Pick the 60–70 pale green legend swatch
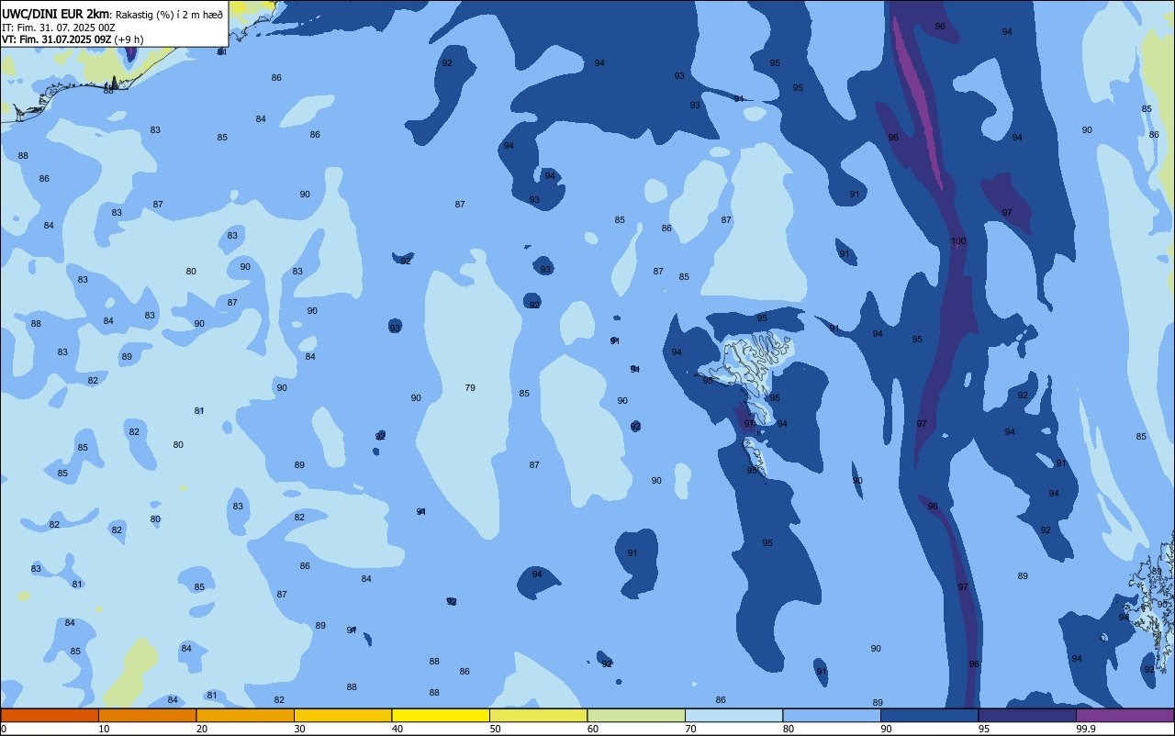The image size is (1175, 736). 636,715
